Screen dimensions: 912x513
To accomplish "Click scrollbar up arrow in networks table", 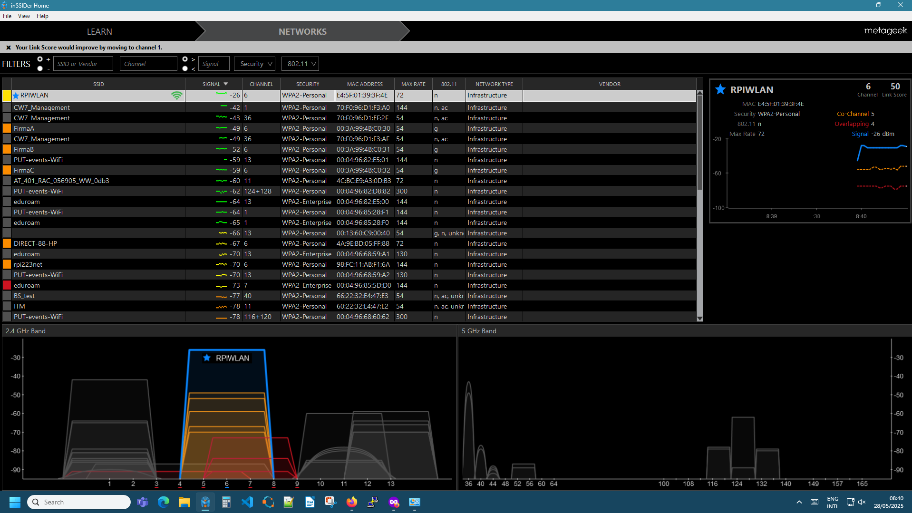I will pos(699,93).
